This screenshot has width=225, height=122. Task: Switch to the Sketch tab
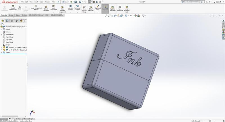click(x=18, y=15)
